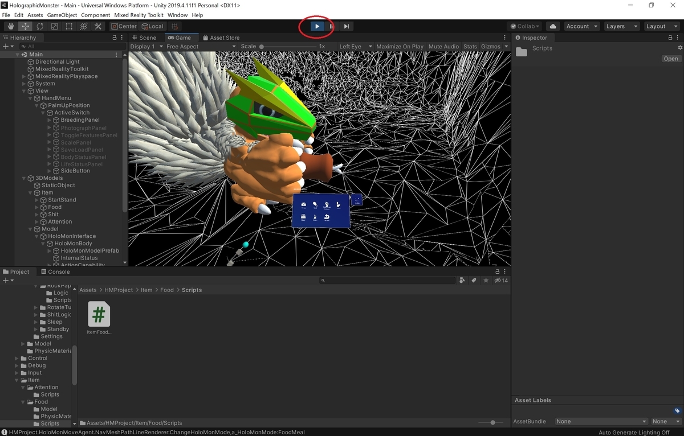Open the Inspector settings gear

click(x=680, y=48)
